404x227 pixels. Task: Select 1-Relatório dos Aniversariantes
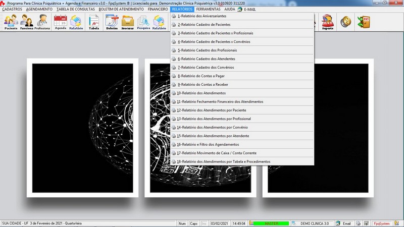pos(242,16)
